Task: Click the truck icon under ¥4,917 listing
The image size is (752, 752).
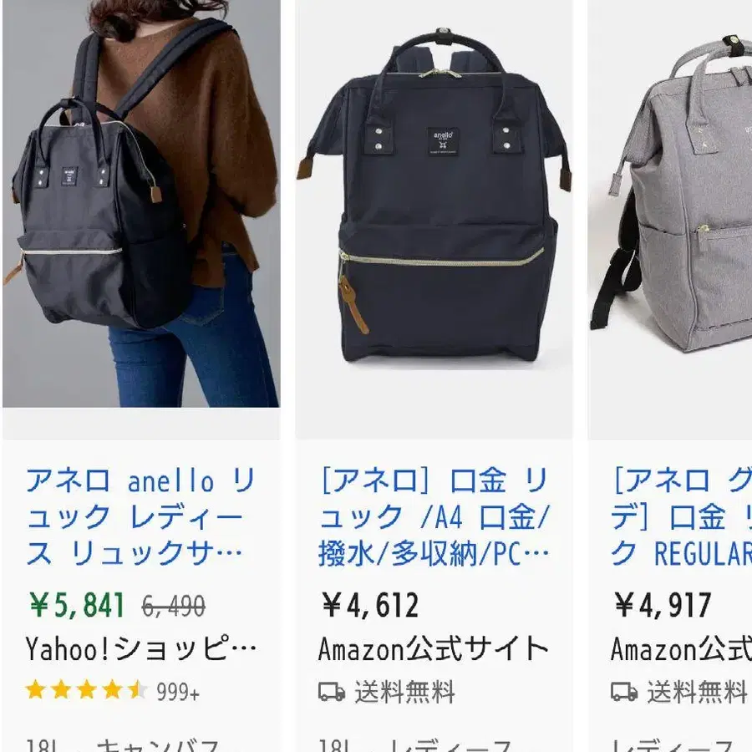Action: (624, 692)
